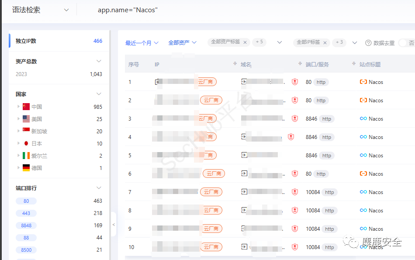Filter by port 8848 in 端口排行

tap(26, 225)
